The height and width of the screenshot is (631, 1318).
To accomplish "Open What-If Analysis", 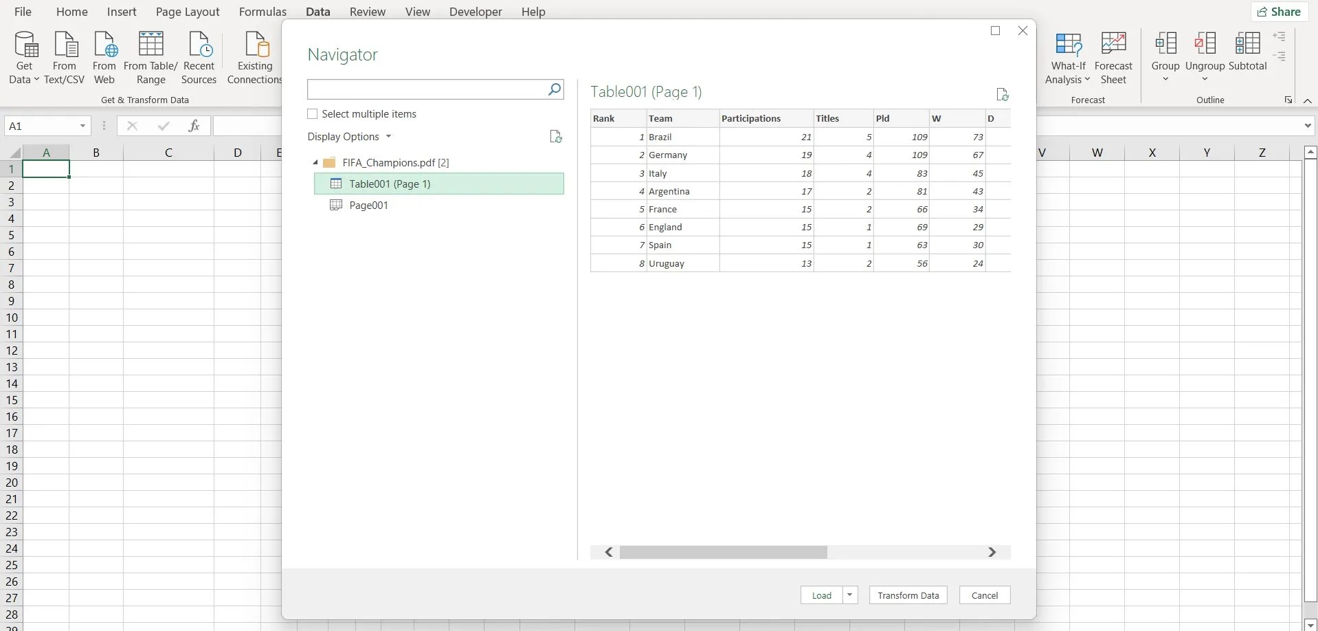I will tap(1068, 58).
